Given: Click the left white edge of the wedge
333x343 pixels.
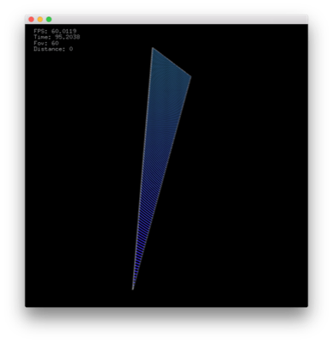Looking at the screenshot, I should coord(142,169).
